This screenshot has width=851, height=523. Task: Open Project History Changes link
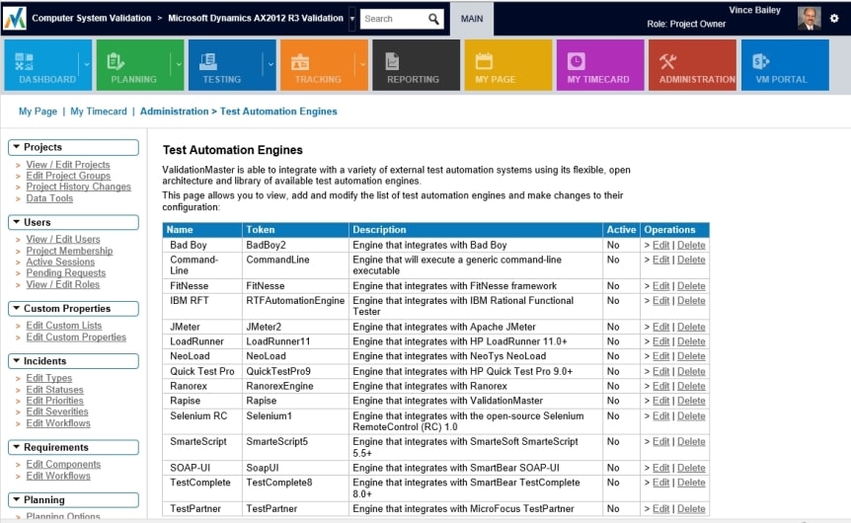(x=79, y=187)
